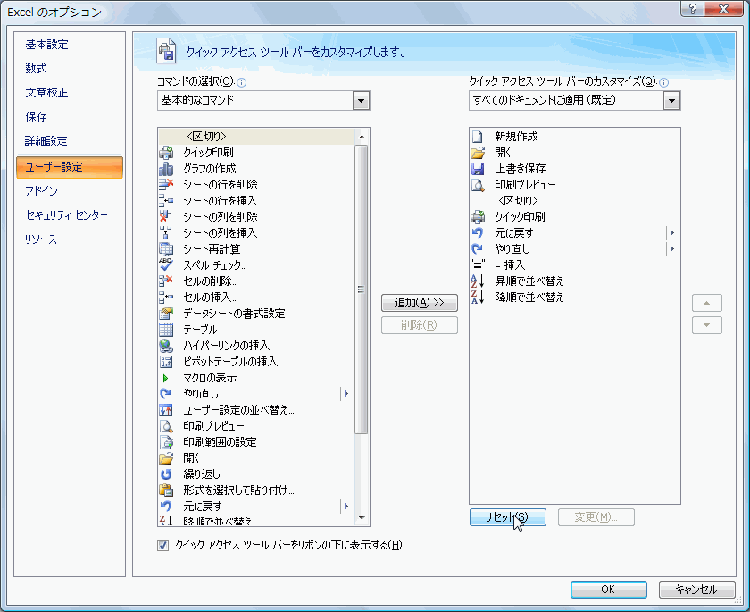Click the 新規作成 page icon in right list
Viewport: 750px width, 612px height.
pos(478,137)
